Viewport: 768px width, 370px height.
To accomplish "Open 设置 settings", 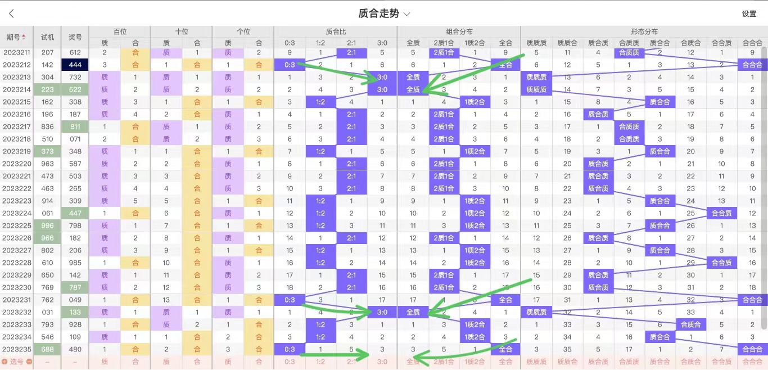I will point(749,14).
